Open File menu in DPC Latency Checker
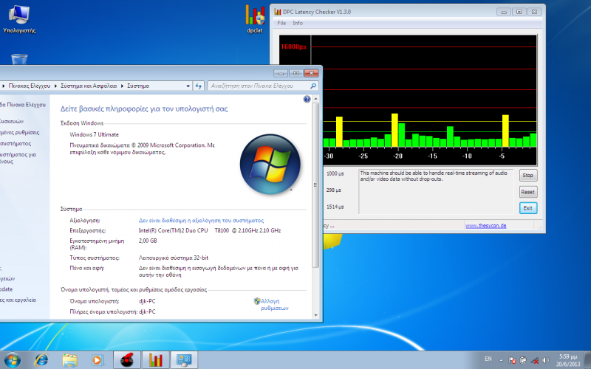The width and height of the screenshot is (591, 369). coord(281,23)
